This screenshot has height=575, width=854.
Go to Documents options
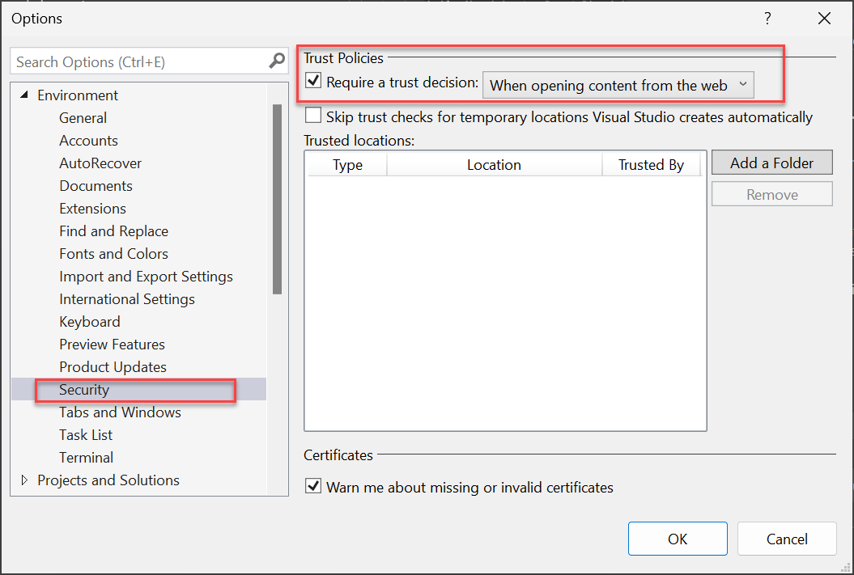tap(96, 186)
